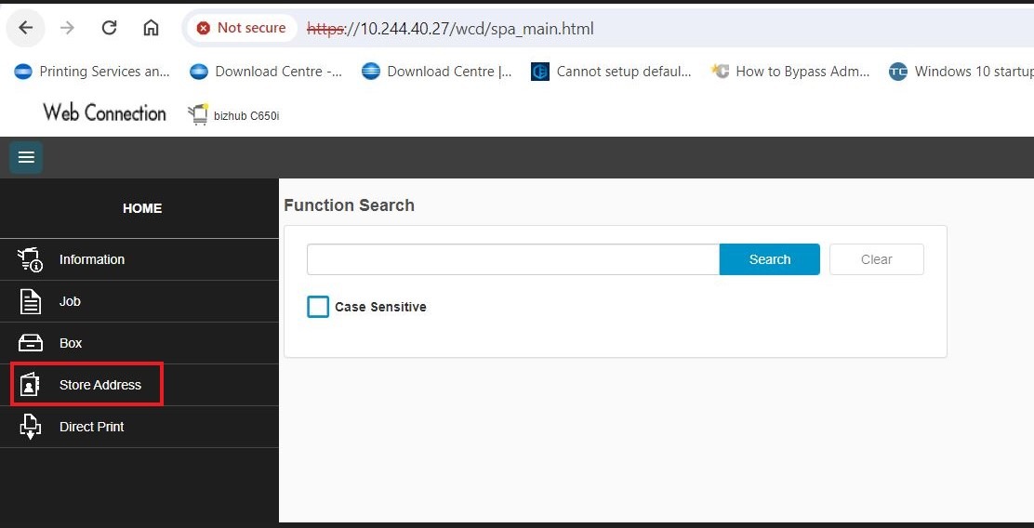Reload the page with refresh icon

[x=109, y=28]
